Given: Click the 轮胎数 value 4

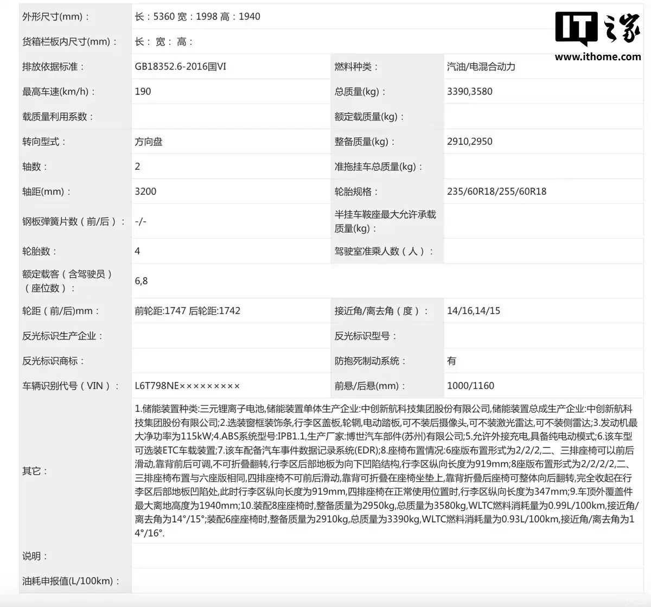Looking at the screenshot, I should [x=136, y=251].
